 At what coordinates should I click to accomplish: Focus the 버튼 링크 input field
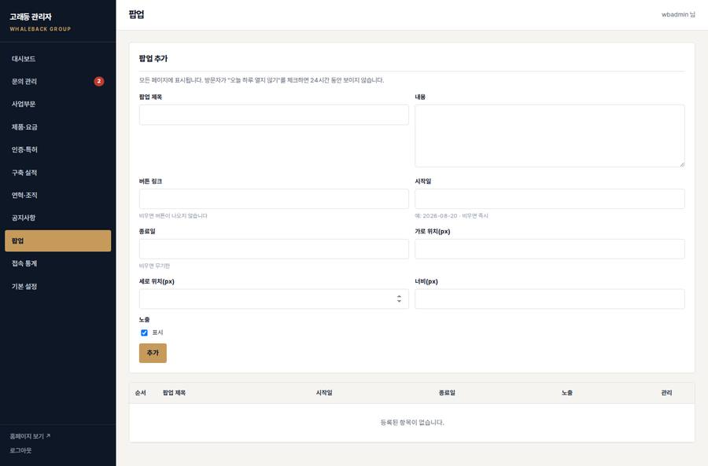click(x=274, y=199)
